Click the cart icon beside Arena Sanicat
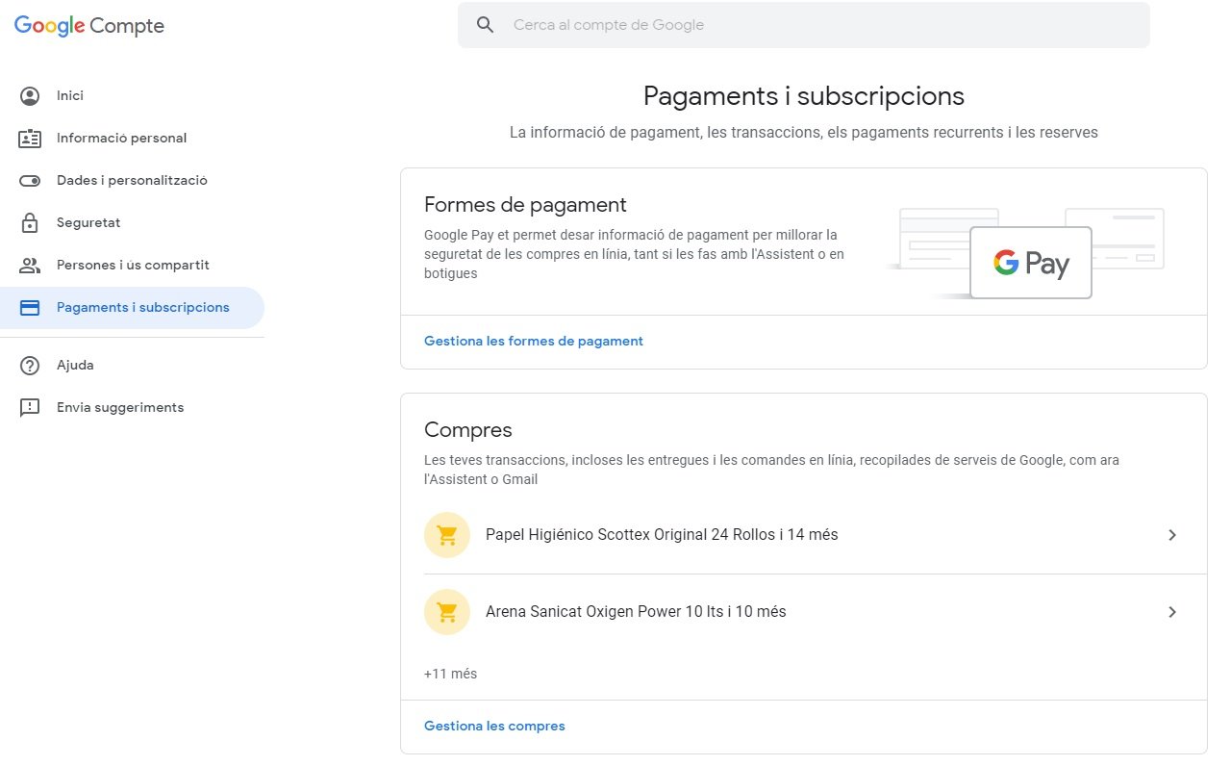1231x766 pixels. pyautogui.click(x=446, y=611)
